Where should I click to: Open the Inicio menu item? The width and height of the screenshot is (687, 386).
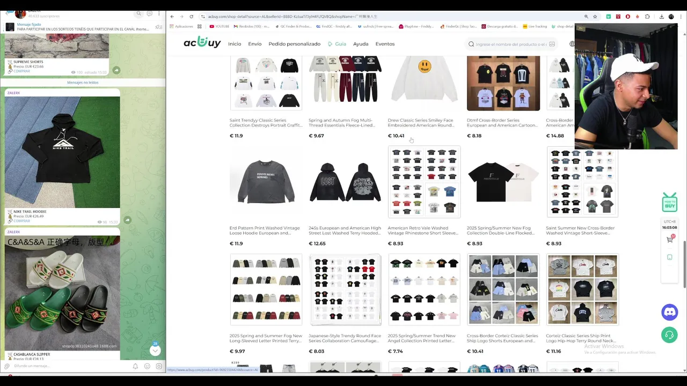tap(235, 44)
